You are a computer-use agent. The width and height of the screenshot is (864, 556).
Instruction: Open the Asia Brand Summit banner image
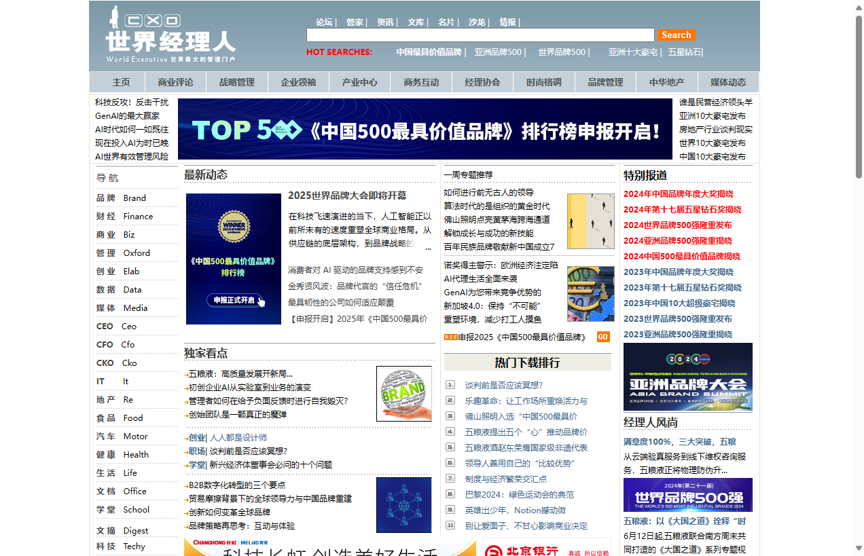(687, 377)
